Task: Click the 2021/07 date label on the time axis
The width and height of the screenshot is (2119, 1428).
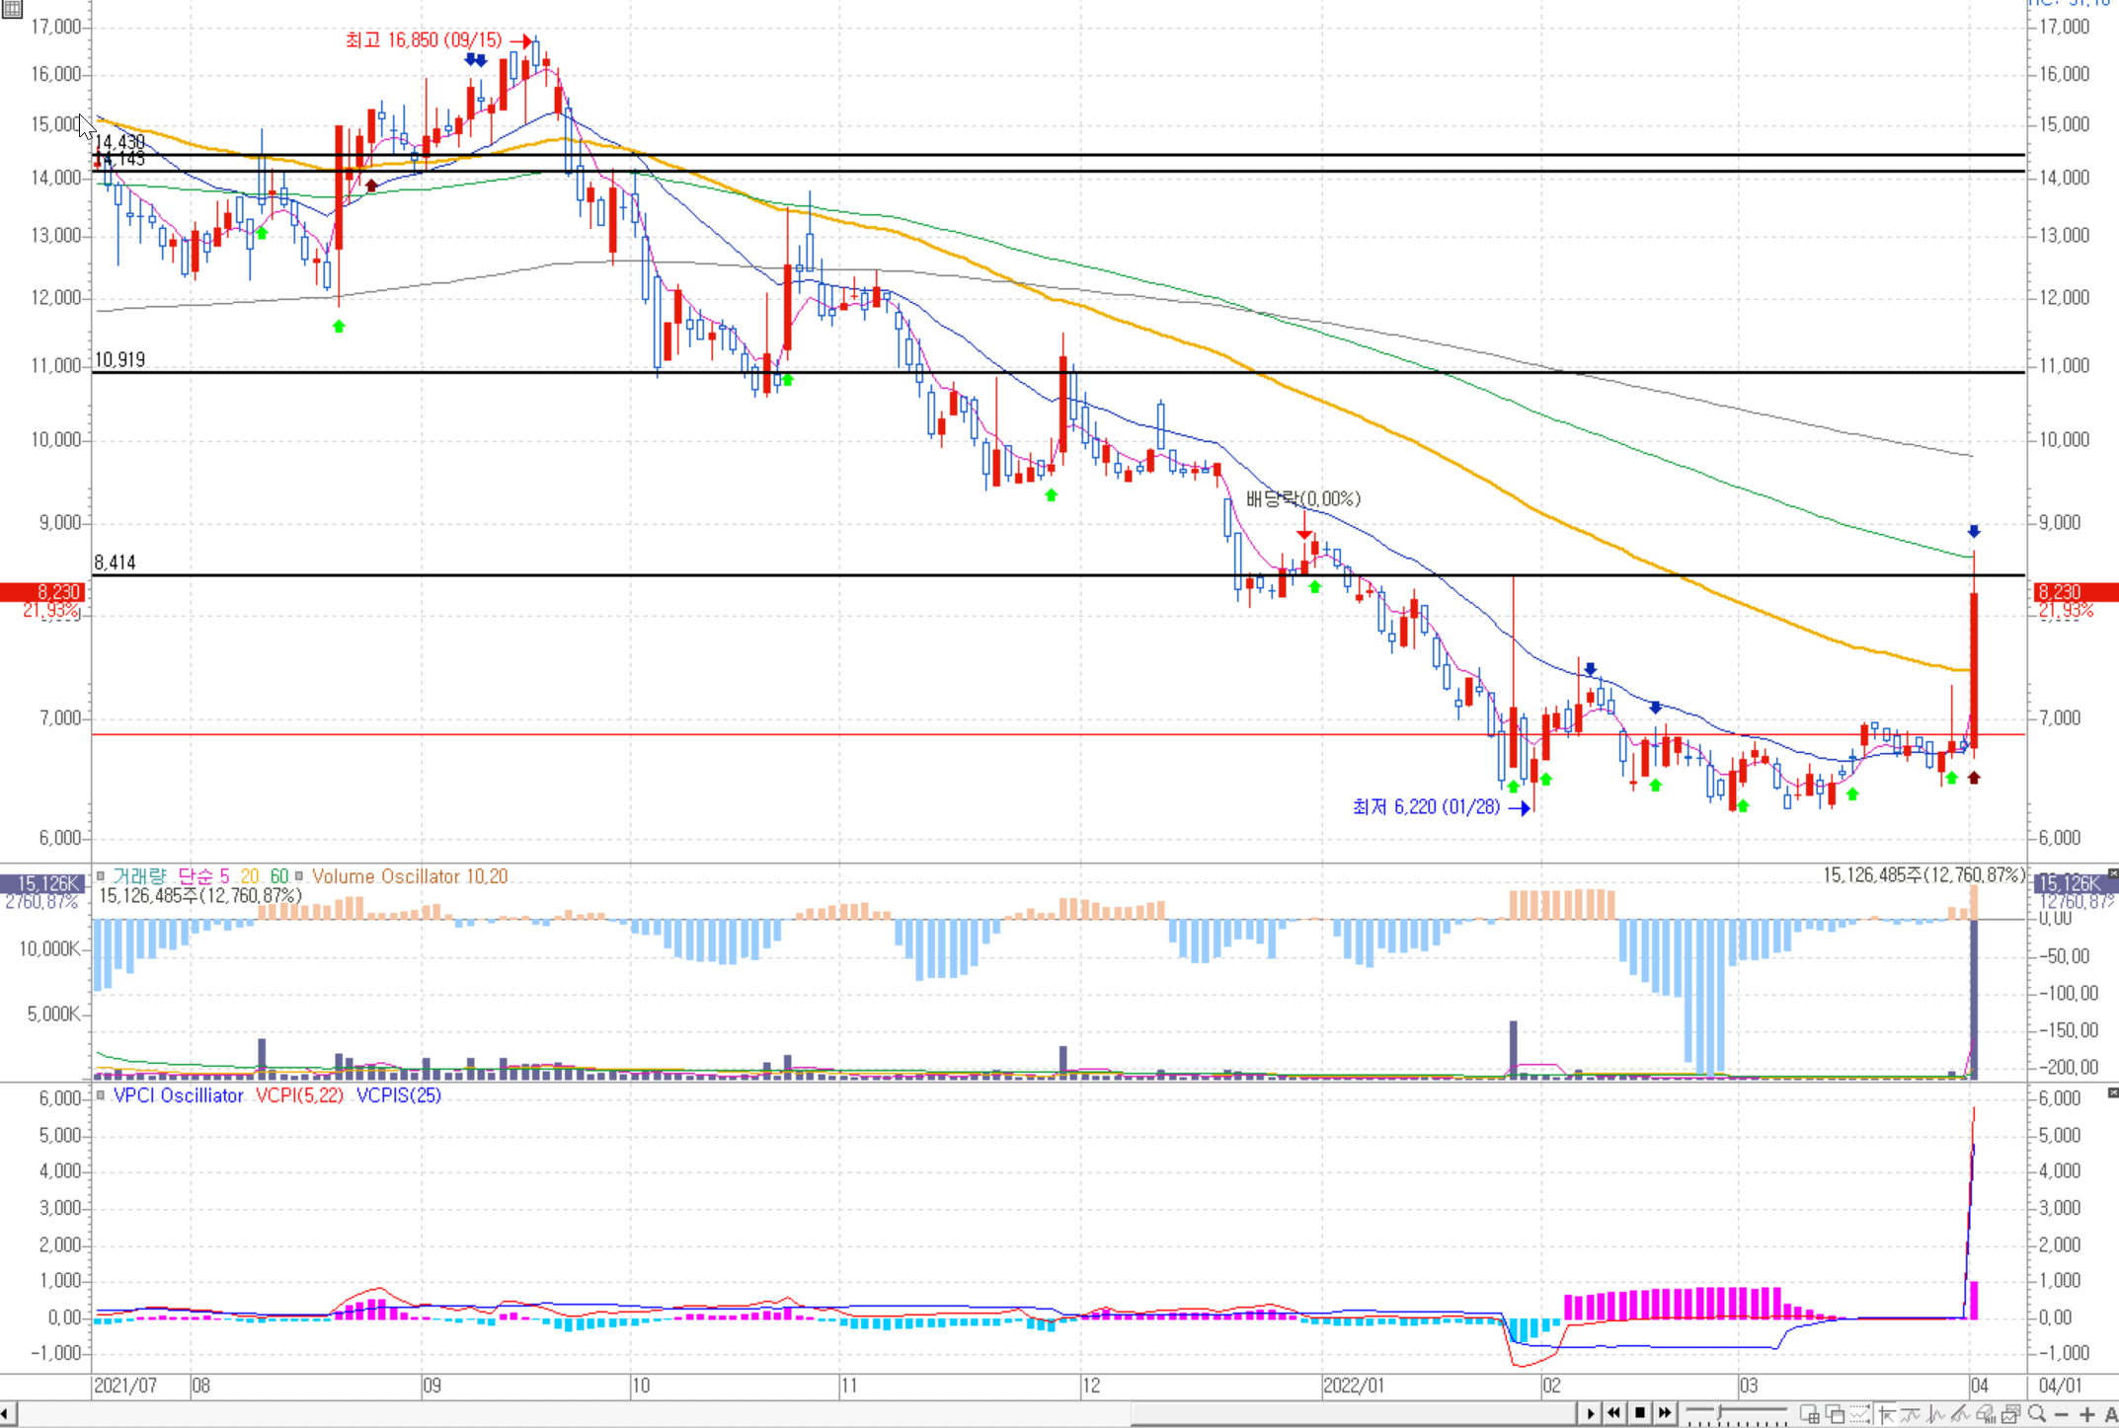Action: point(125,1386)
